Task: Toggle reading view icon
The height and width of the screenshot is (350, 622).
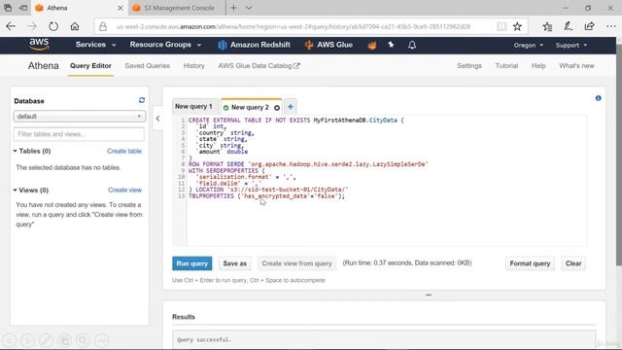Action: point(501,26)
